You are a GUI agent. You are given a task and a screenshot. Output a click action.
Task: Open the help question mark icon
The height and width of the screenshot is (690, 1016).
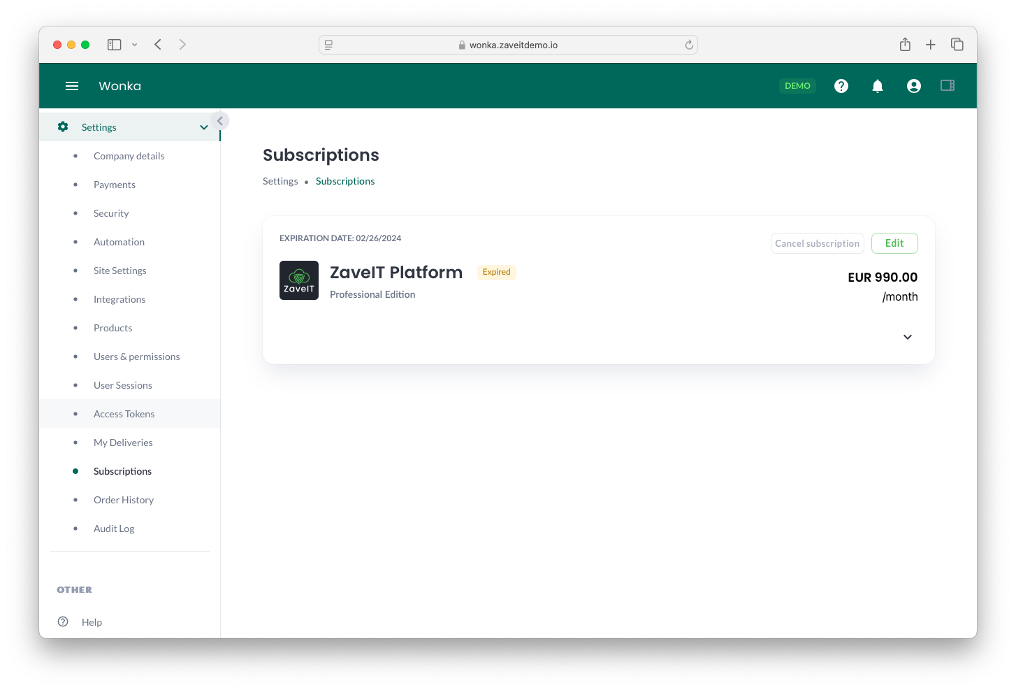click(x=841, y=86)
